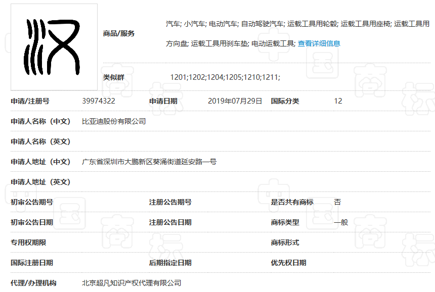Click the 初审公告日期 label
The width and height of the screenshot is (435, 292).
pyautogui.click(x=32, y=222)
